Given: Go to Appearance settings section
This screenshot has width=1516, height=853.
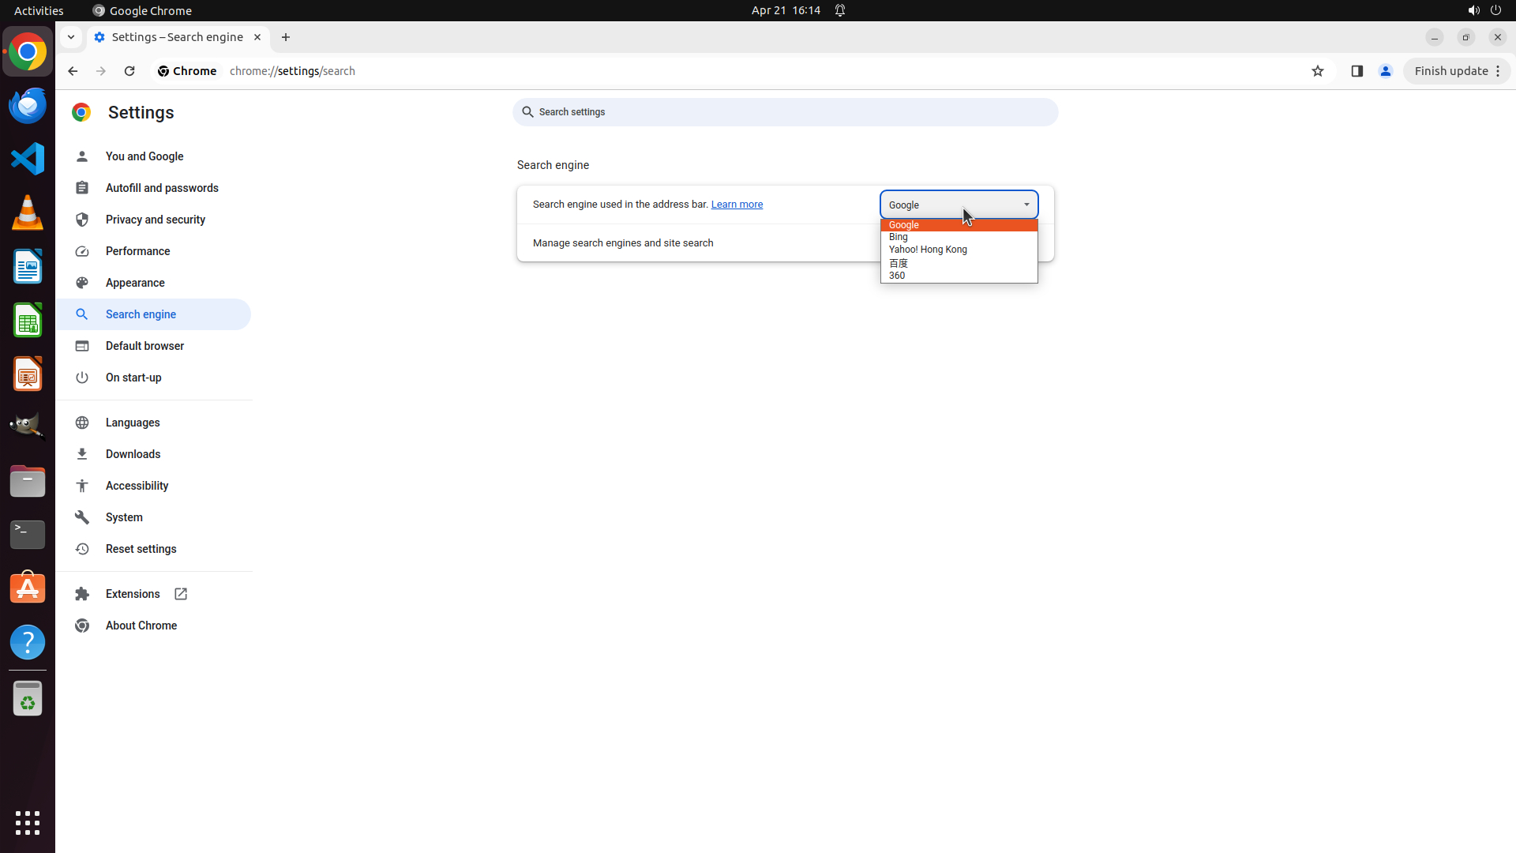Looking at the screenshot, I should pos(135,283).
